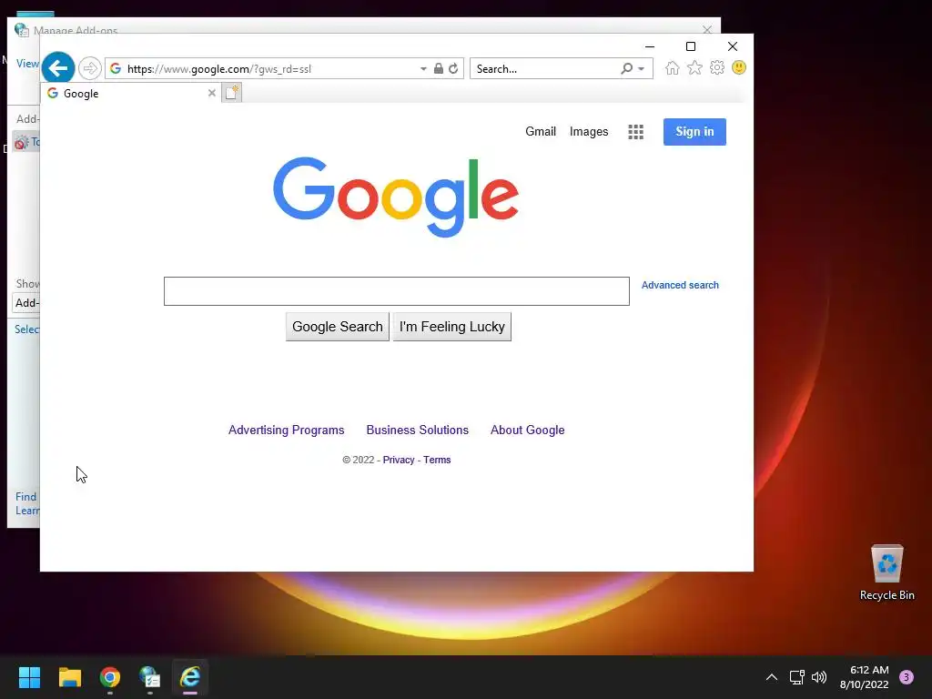
Task: Maximize the Internet Explorer window
Action: 691,46
